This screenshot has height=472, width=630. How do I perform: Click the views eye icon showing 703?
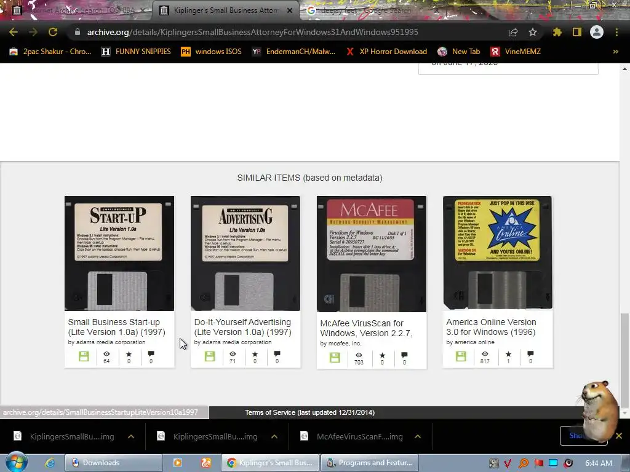tap(359, 355)
